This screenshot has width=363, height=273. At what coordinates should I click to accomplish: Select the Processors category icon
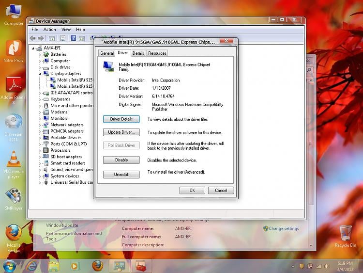pos(46,150)
